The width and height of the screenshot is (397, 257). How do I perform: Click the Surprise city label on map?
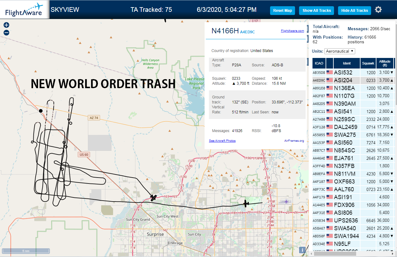(155, 234)
